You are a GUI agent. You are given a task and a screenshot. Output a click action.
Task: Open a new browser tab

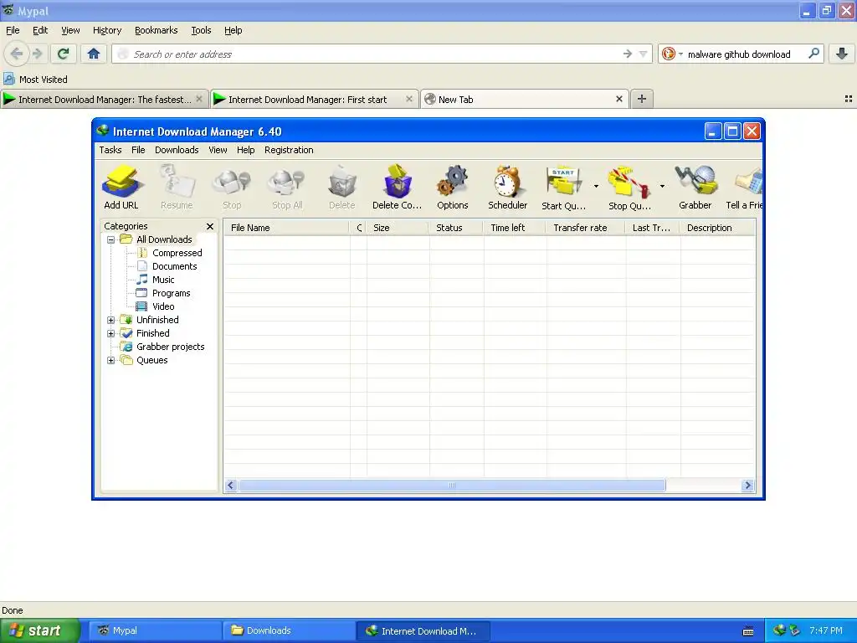click(x=642, y=99)
